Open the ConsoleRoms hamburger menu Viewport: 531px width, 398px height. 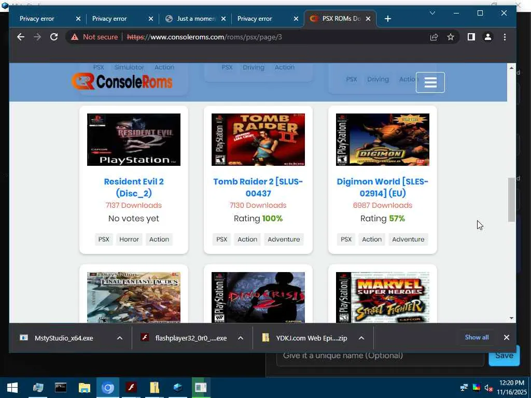pyautogui.click(x=430, y=82)
